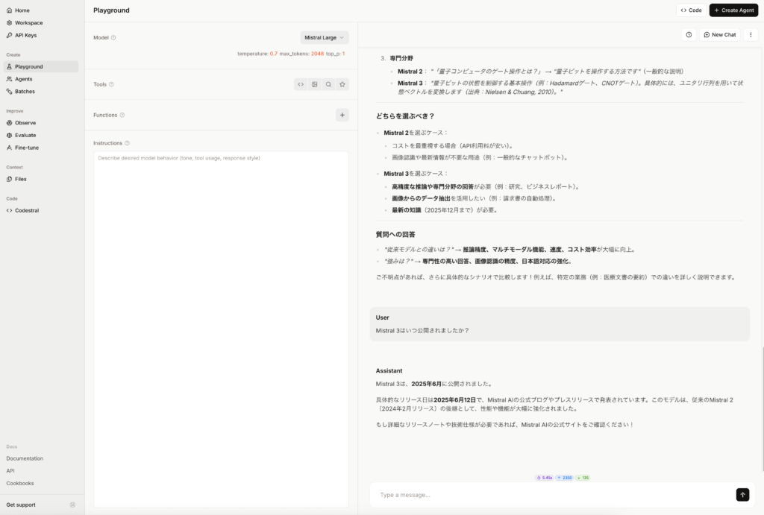The image size is (764, 515).
Task: Open the three-dot more options menu
Action: [x=751, y=34]
